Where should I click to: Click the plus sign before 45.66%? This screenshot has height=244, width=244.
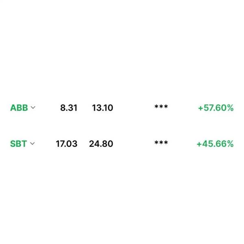(199, 144)
